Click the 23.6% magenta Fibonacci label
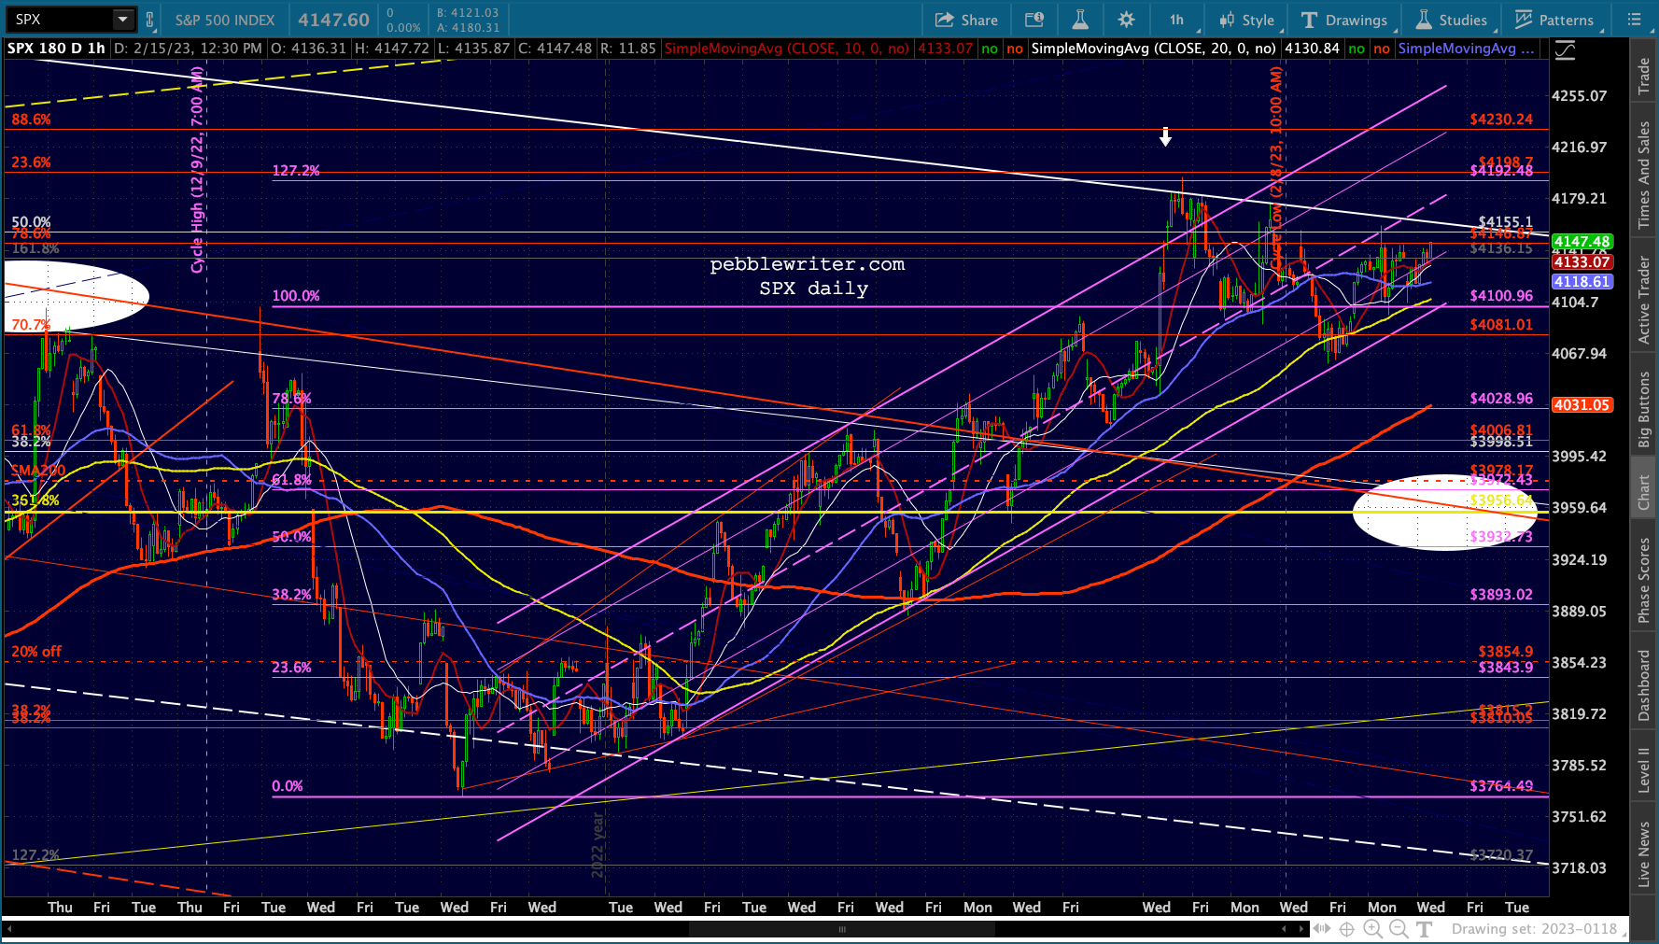This screenshot has width=1659, height=944. tap(292, 668)
